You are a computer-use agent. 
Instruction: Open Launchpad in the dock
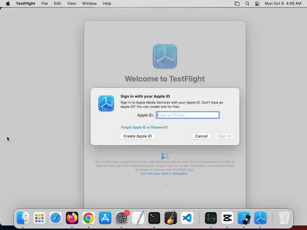pyautogui.click(x=39, y=218)
